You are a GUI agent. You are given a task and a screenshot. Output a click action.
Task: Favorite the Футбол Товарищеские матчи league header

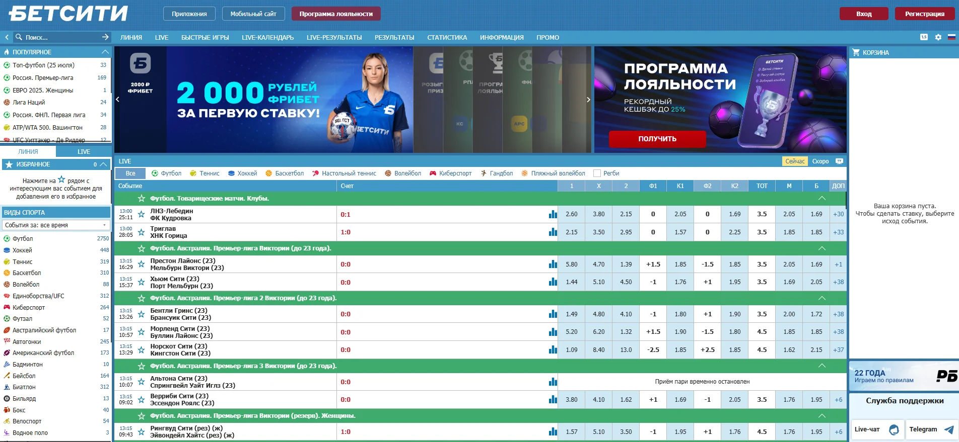(142, 199)
